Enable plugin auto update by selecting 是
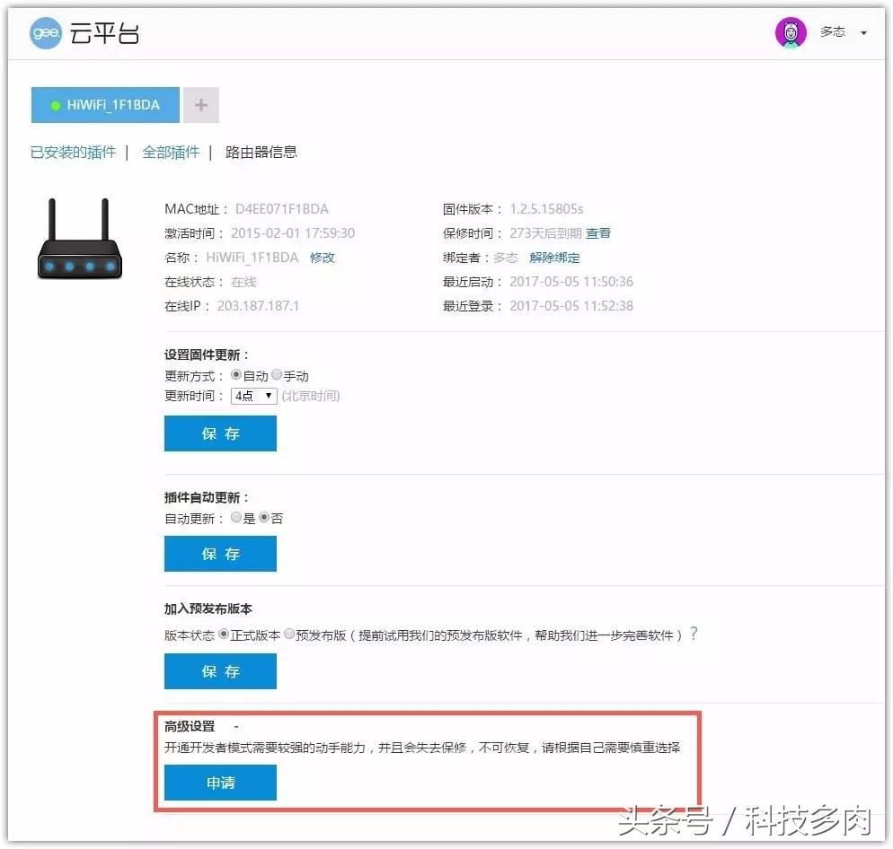Image resolution: width=893 pixels, height=849 pixels. click(235, 517)
